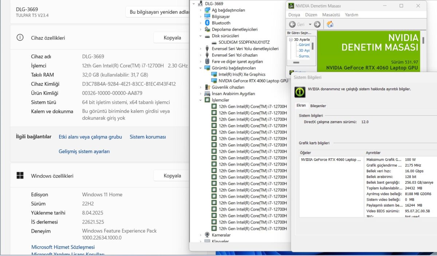This screenshot has height=256, width=437.
Task: Click the Windows 11 Home edition text
Action: [102, 194]
